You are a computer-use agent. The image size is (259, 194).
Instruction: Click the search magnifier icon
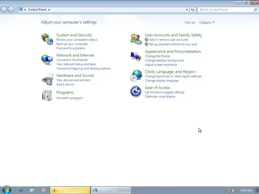coord(255,10)
